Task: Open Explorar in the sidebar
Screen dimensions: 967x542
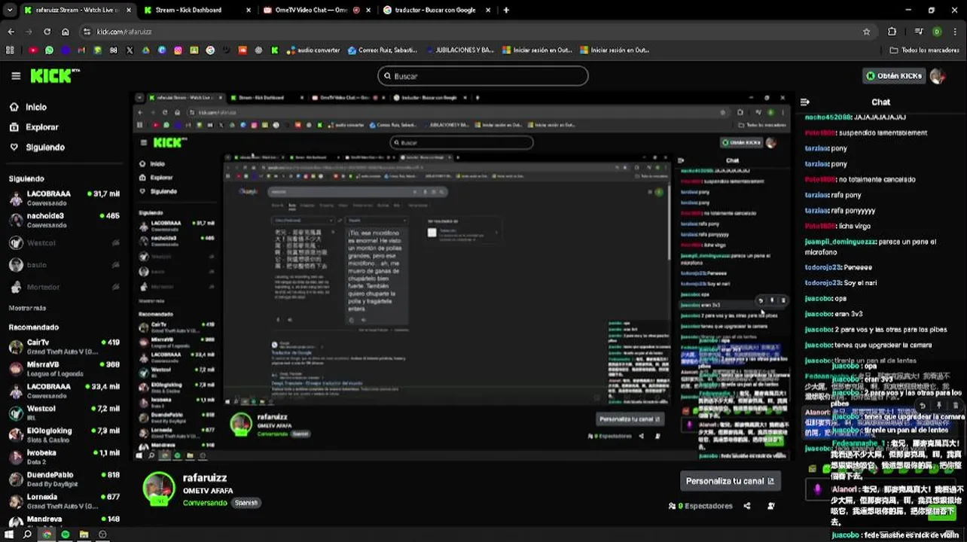Action: coord(34,127)
